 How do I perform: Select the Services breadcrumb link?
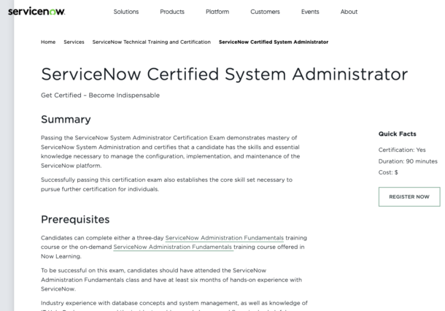tap(74, 42)
